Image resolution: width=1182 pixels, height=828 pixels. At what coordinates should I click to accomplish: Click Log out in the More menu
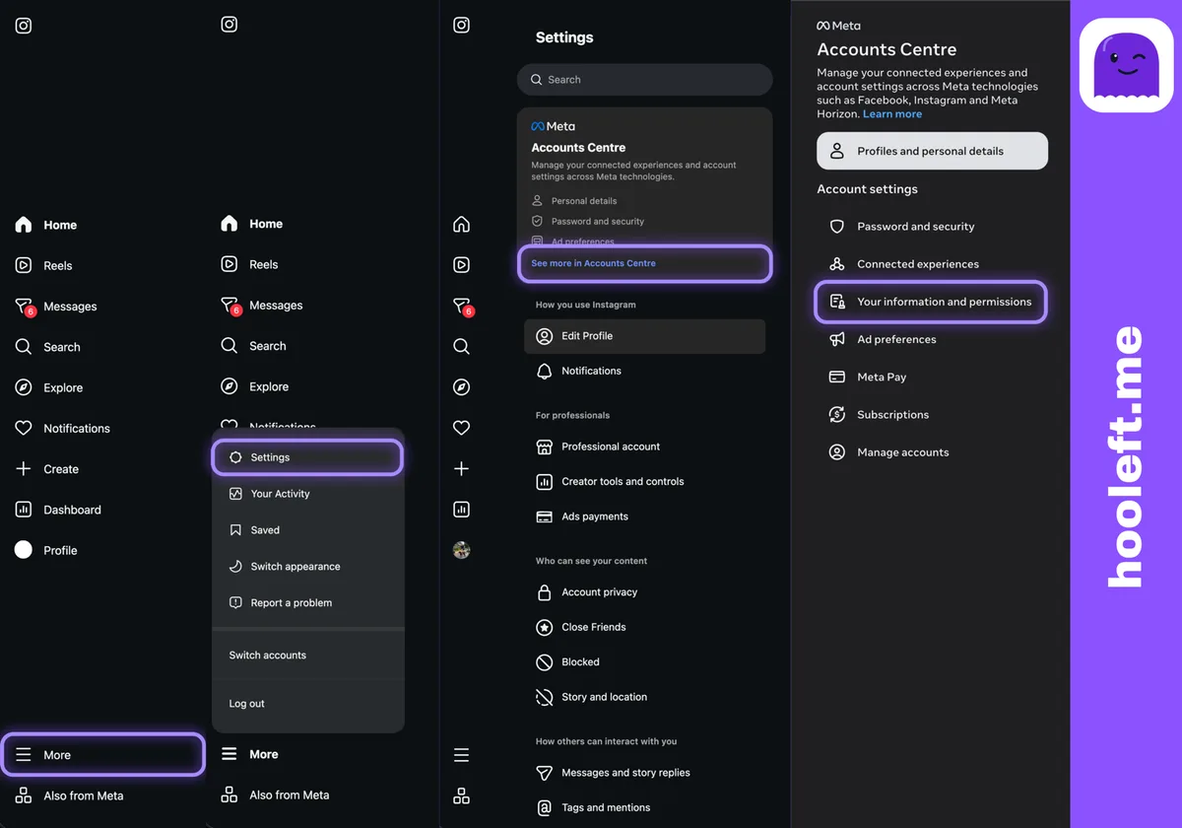click(307, 704)
